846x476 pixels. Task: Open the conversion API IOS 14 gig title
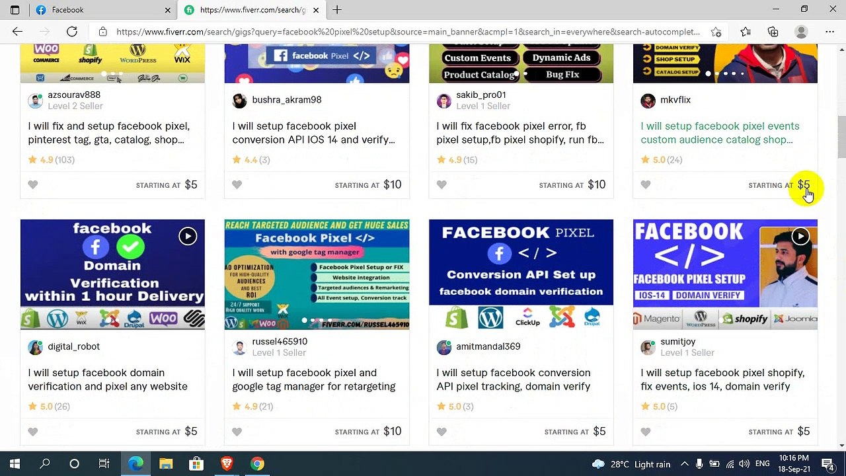pos(313,133)
